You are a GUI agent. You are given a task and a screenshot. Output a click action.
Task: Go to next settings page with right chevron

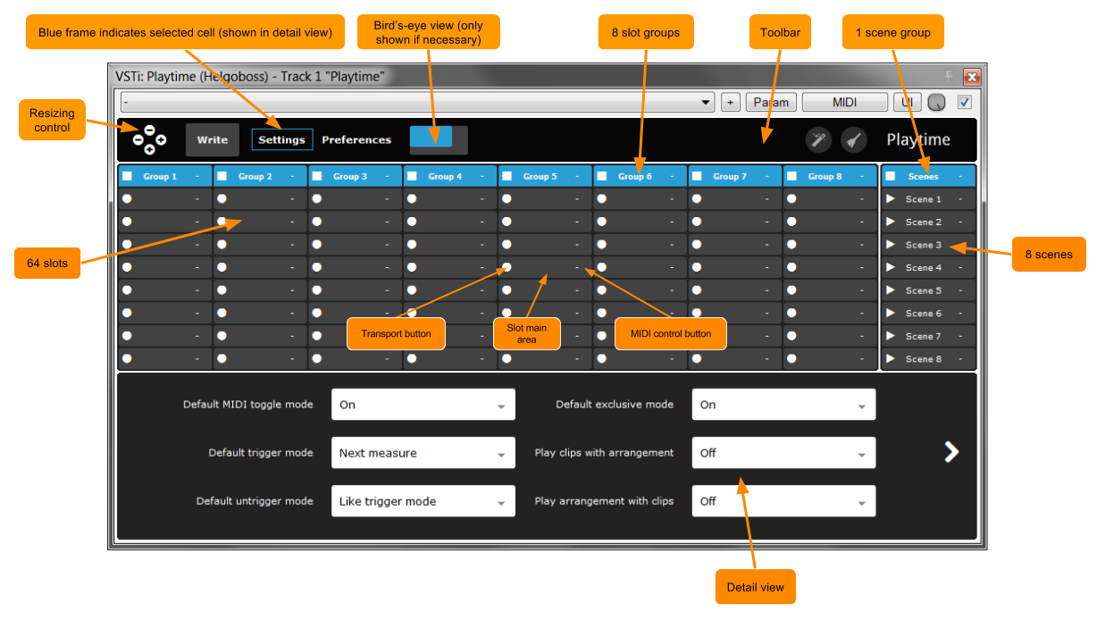click(951, 452)
